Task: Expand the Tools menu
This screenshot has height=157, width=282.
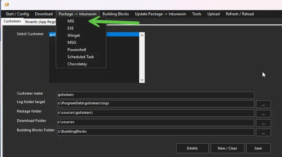Action: pyautogui.click(x=197, y=14)
